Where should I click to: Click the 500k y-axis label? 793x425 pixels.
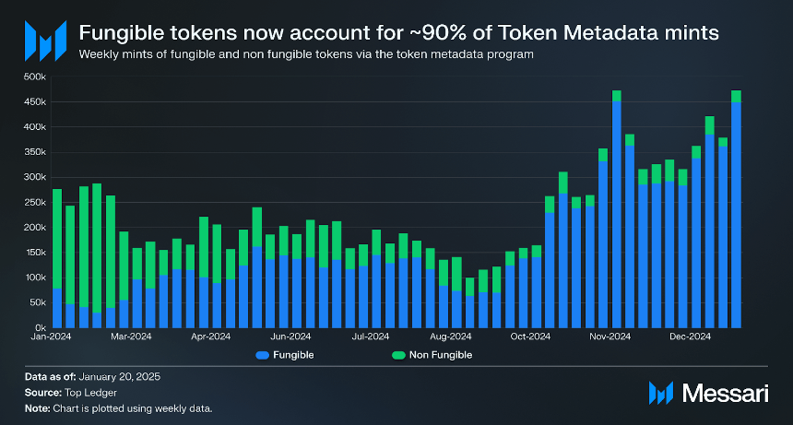pyautogui.click(x=35, y=77)
